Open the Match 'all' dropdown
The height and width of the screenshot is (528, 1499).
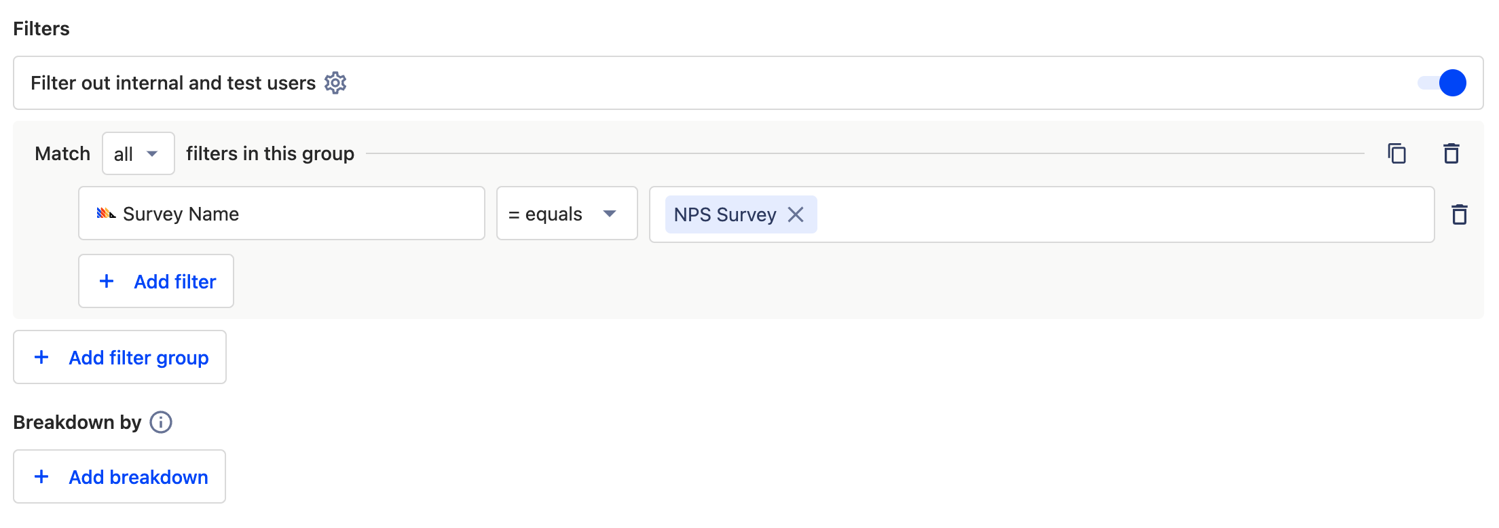138,154
